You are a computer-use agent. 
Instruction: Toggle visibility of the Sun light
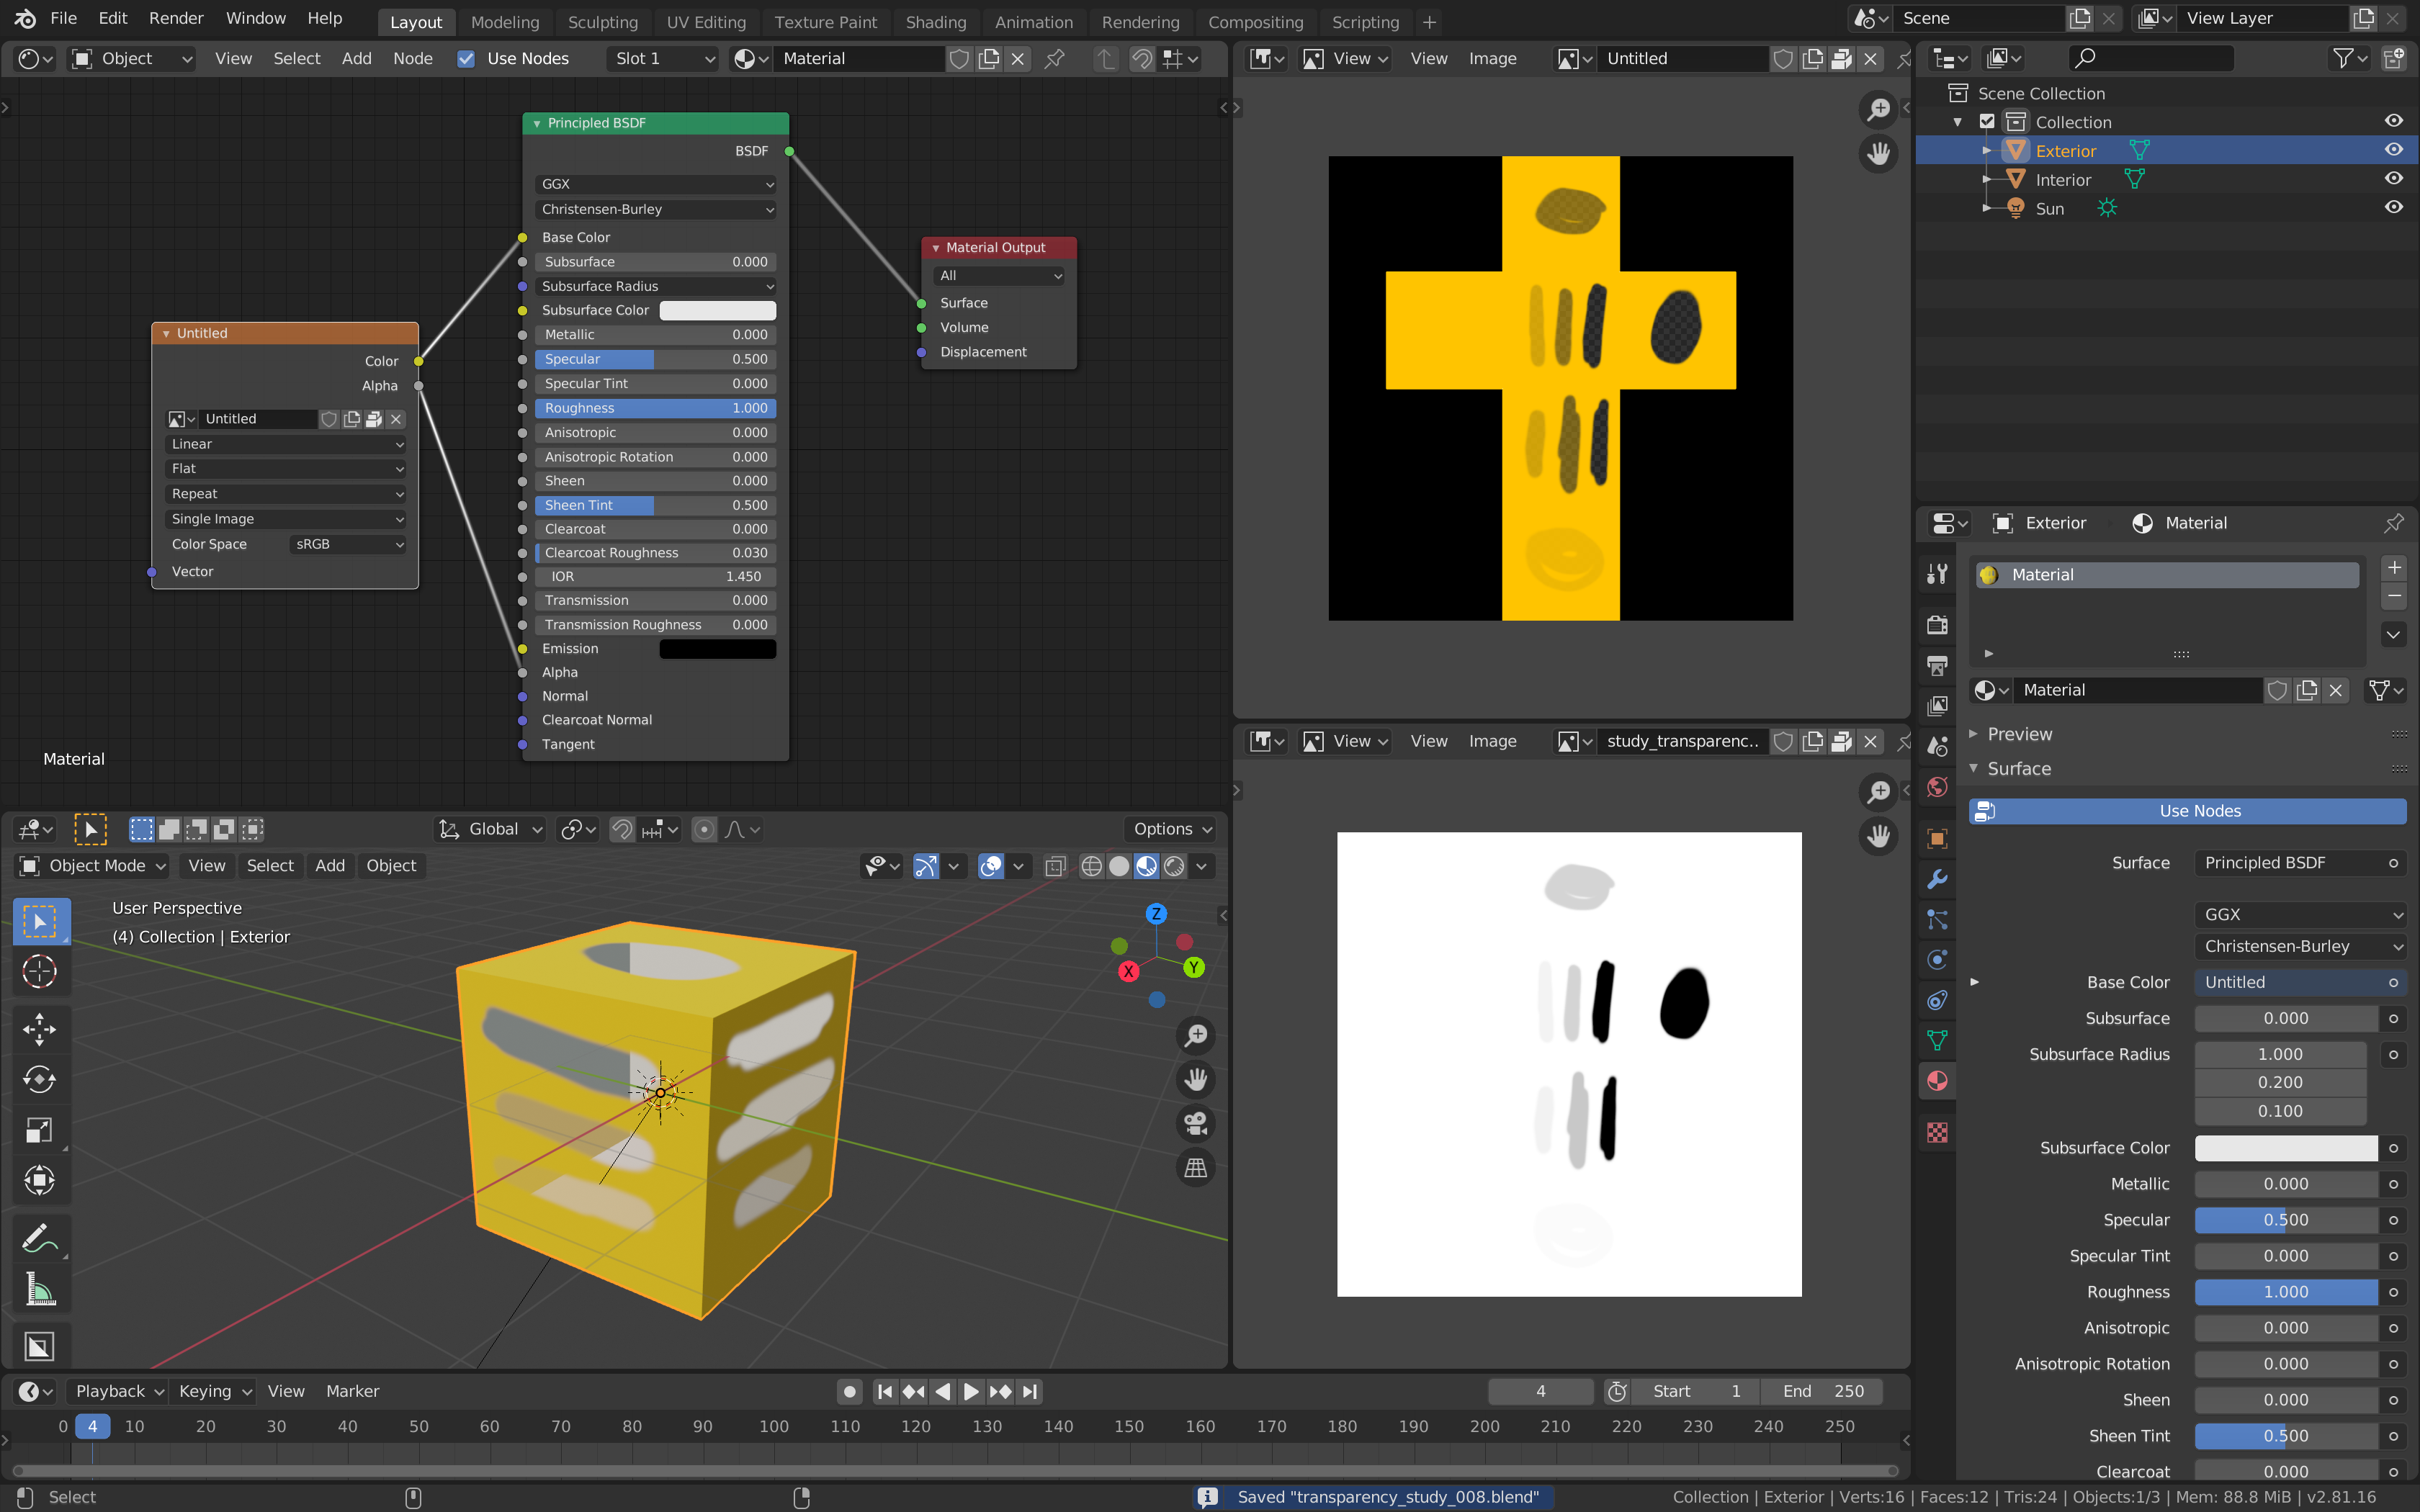click(x=2394, y=207)
